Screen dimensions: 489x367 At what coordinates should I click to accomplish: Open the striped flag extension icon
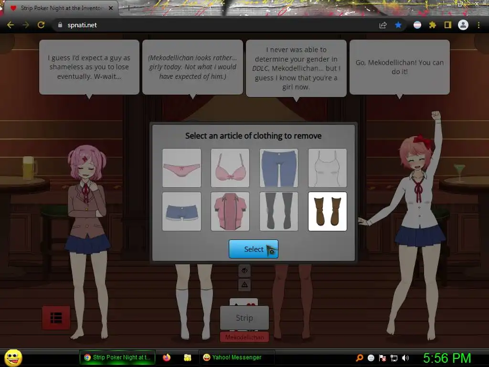(417, 25)
